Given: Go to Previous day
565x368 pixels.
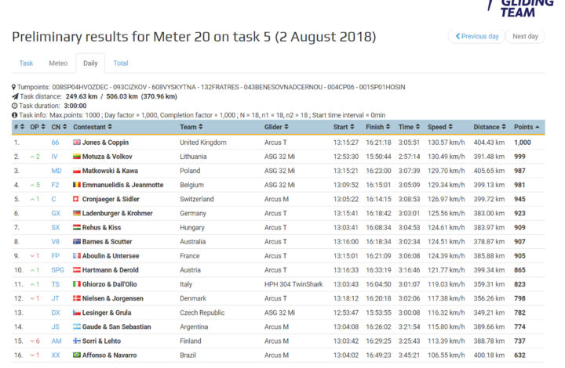Looking at the screenshot, I should pyautogui.click(x=476, y=36).
